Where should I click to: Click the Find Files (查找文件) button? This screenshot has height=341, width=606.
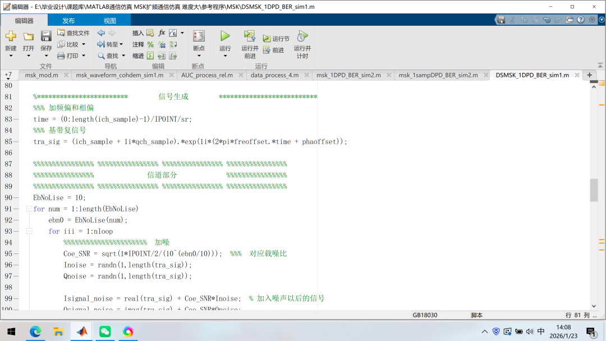74,33
